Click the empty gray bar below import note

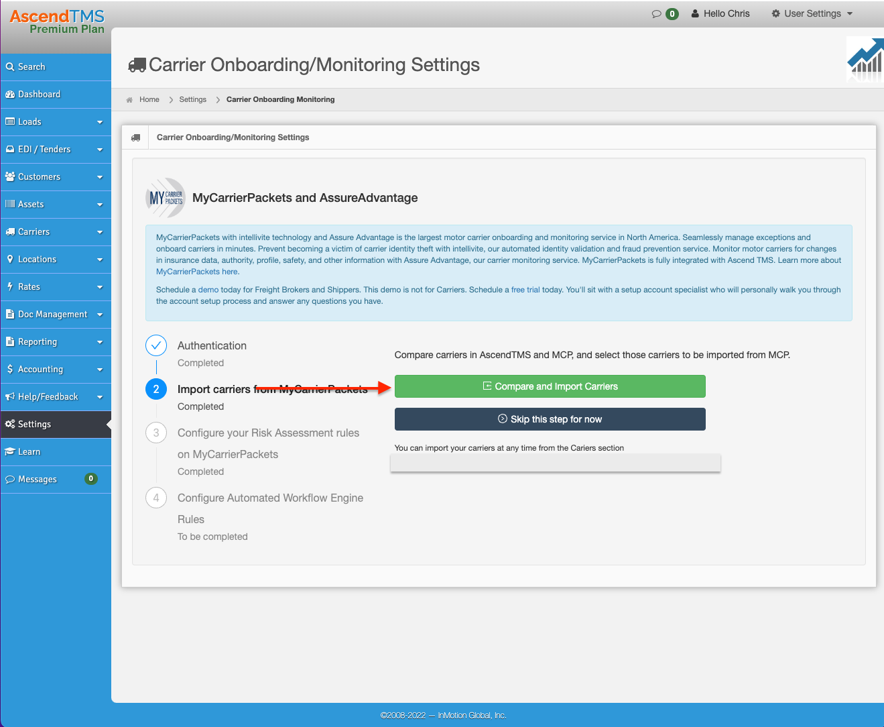556,463
